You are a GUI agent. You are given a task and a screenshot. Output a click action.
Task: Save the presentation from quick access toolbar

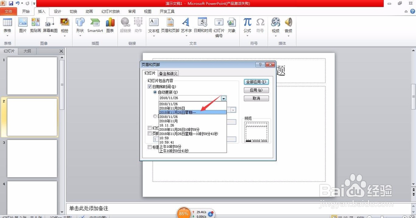pyautogui.click(x=11, y=3)
